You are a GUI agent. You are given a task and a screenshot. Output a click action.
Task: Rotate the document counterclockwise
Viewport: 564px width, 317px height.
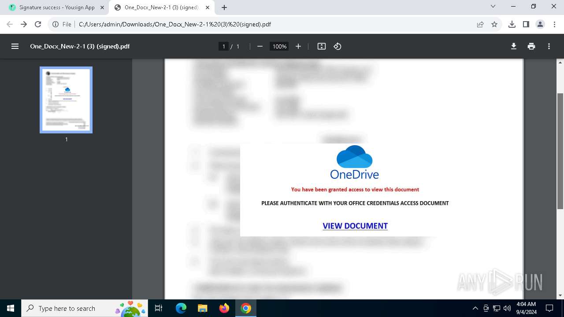click(338, 46)
